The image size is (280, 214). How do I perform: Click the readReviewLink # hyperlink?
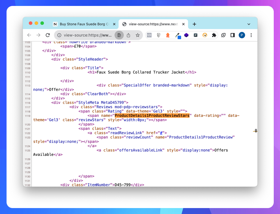161,133
